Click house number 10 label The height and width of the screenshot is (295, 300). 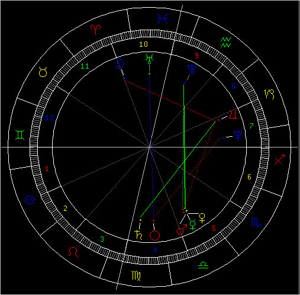(x=143, y=44)
